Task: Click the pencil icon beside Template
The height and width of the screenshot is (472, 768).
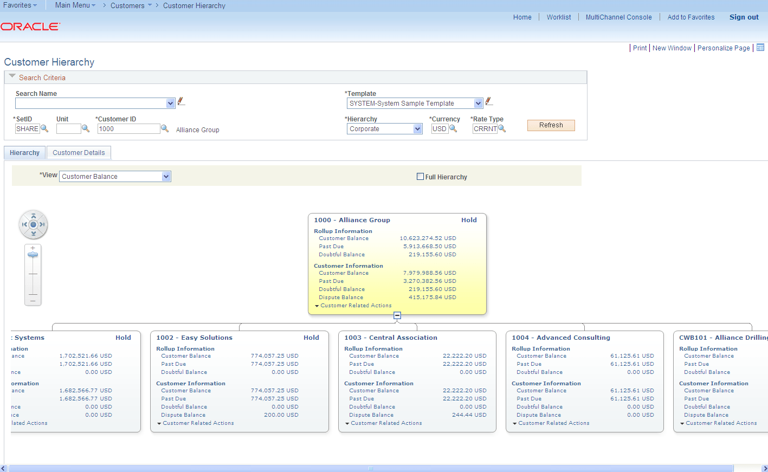Action: pos(489,100)
